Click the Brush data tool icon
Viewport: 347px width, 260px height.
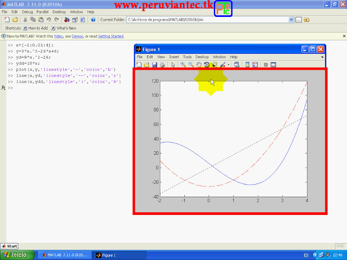223,65
